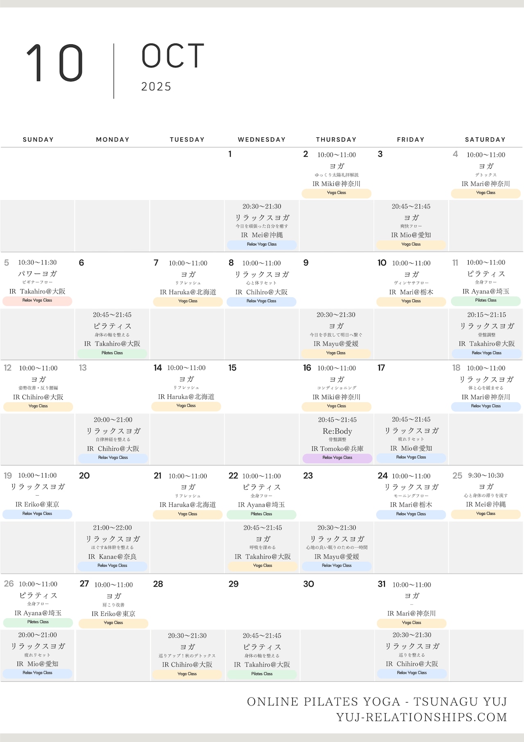Click the Yoga Class tag on October 2
The image size is (524, 742).
pos(337,193)
